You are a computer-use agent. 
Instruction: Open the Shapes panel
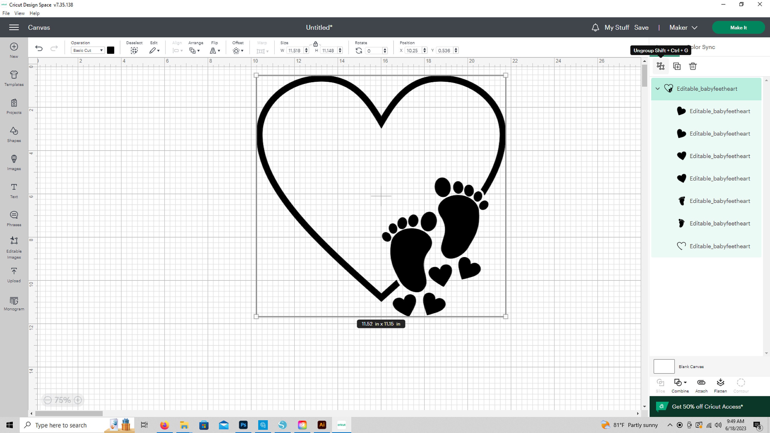[x=14, y=134]
